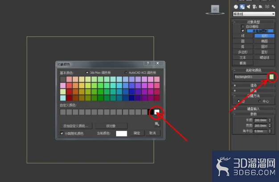The height and width of the screenshot is (182, 279).
Task: Select the 3ds Max 调色板 radio button
Action: coord(87,72)
